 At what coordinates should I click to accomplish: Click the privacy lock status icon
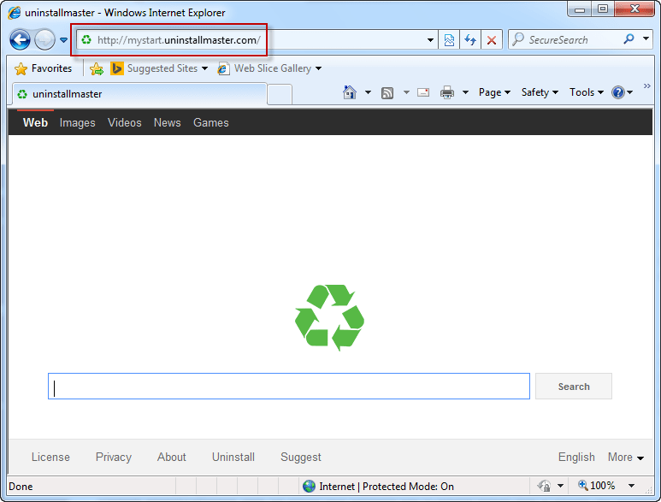click(x=544, y=486)
